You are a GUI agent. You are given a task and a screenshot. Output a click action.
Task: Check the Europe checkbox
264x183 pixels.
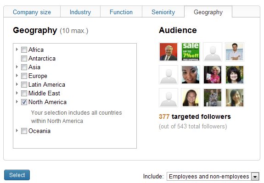pos(24,76)
